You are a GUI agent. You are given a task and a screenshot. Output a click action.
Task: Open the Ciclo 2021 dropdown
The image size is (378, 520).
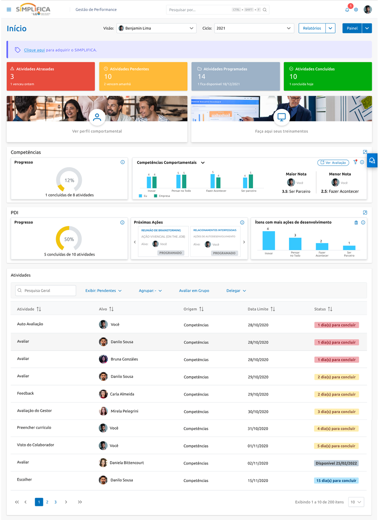[x=254, y=28]
